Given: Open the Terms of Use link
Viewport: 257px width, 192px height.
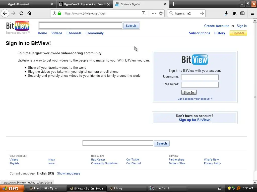Looking at the screenshot, I should point(177,163).
